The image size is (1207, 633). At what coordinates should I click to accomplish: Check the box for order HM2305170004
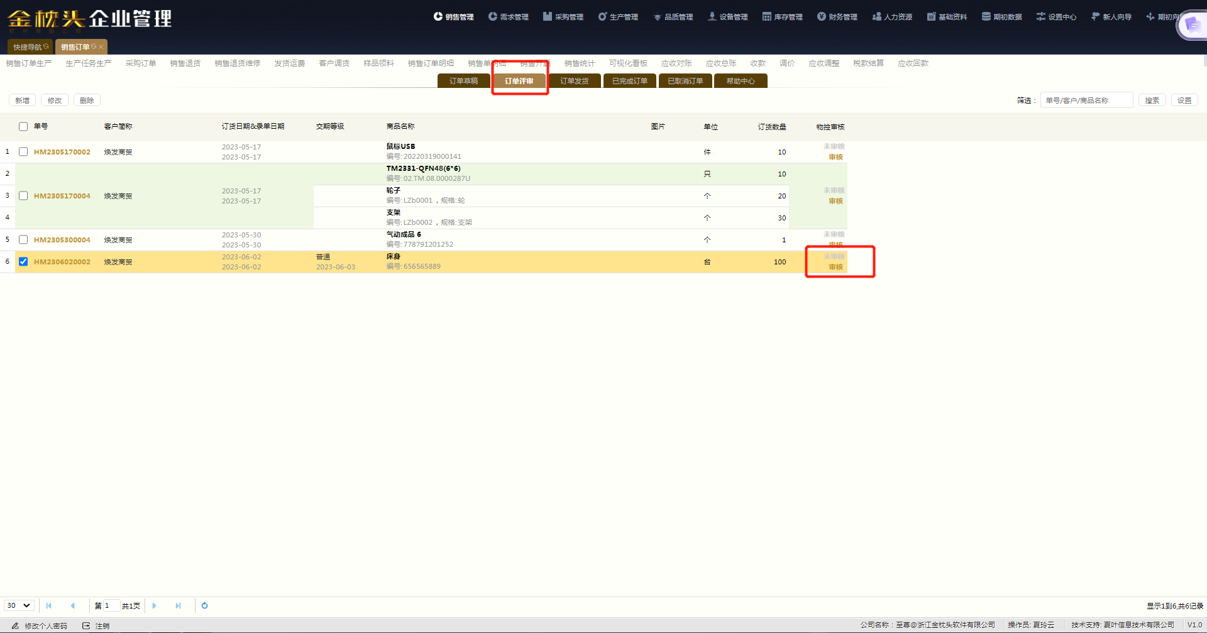coord(23,195)
